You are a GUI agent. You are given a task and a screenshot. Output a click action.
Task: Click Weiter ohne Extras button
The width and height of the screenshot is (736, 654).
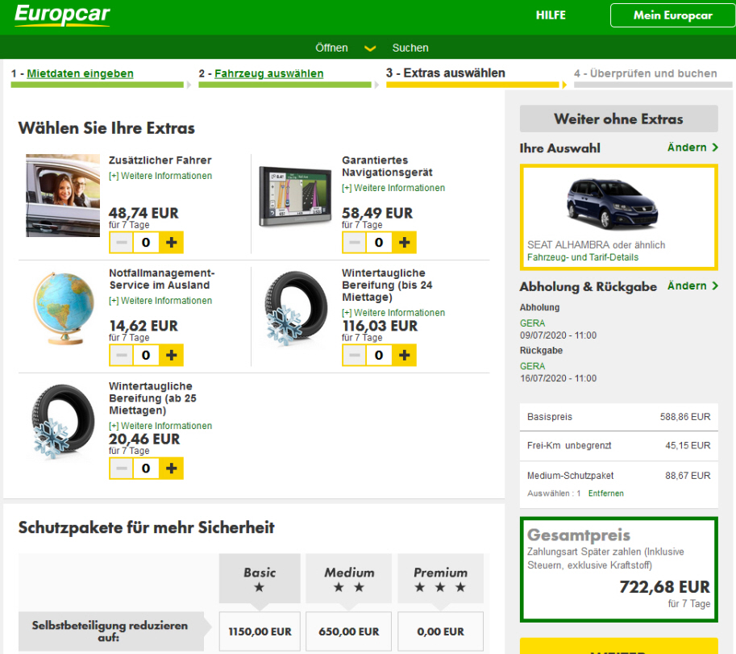pyautogui.click(x=618, y=119)
